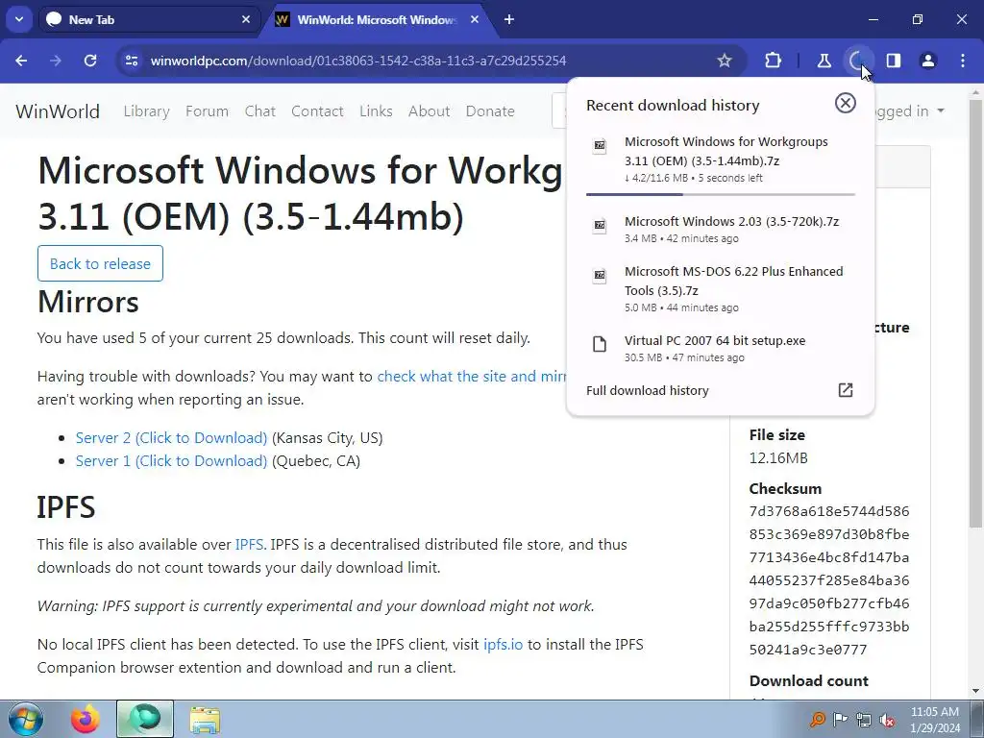Download from Server 2 Kansas City
This screenshot has height=738, width=984.
(x=171, y=437)
